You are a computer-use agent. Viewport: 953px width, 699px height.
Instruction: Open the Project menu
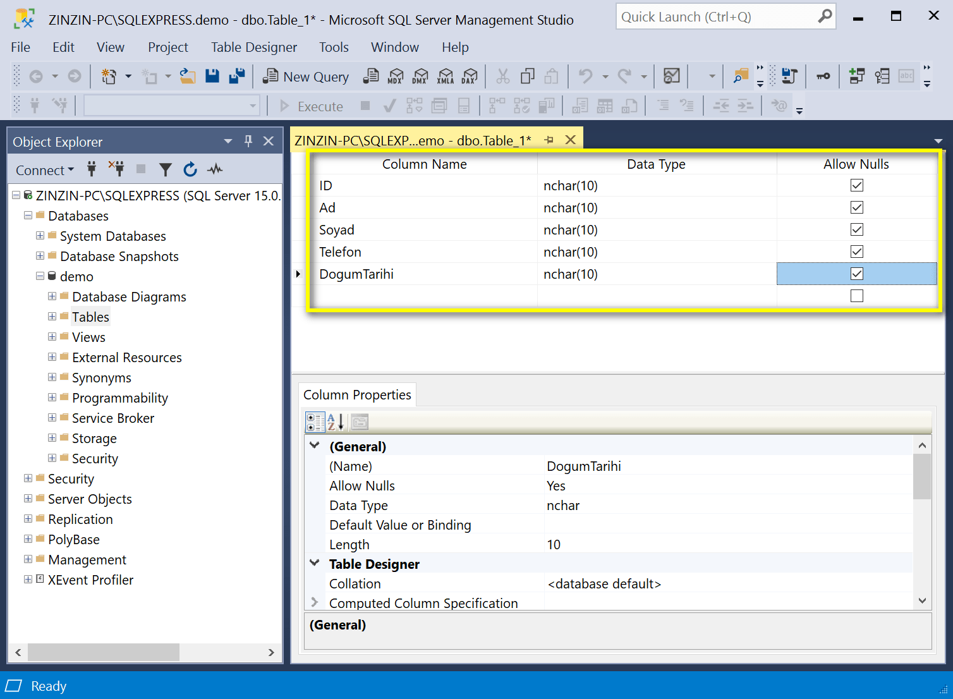[168, 47]
